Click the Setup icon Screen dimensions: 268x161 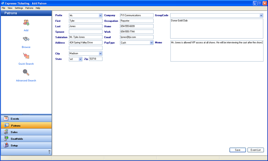[x=6, y=145]
